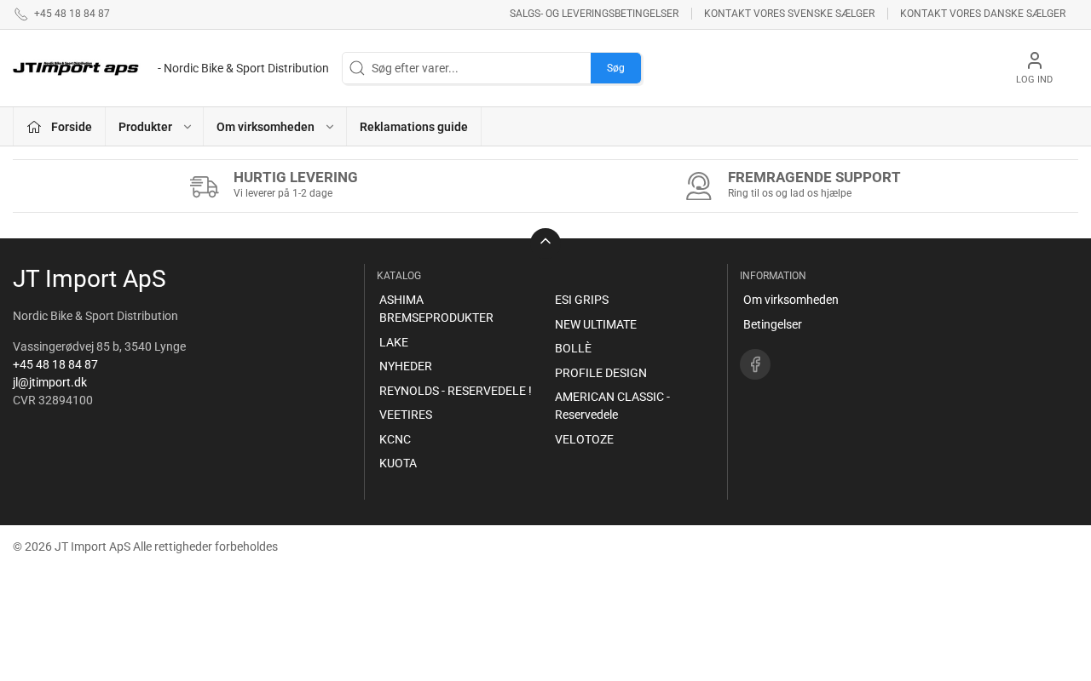
Task: Open the Log ind user icon
Action: pyautogui.click(x=1034, y=60)
